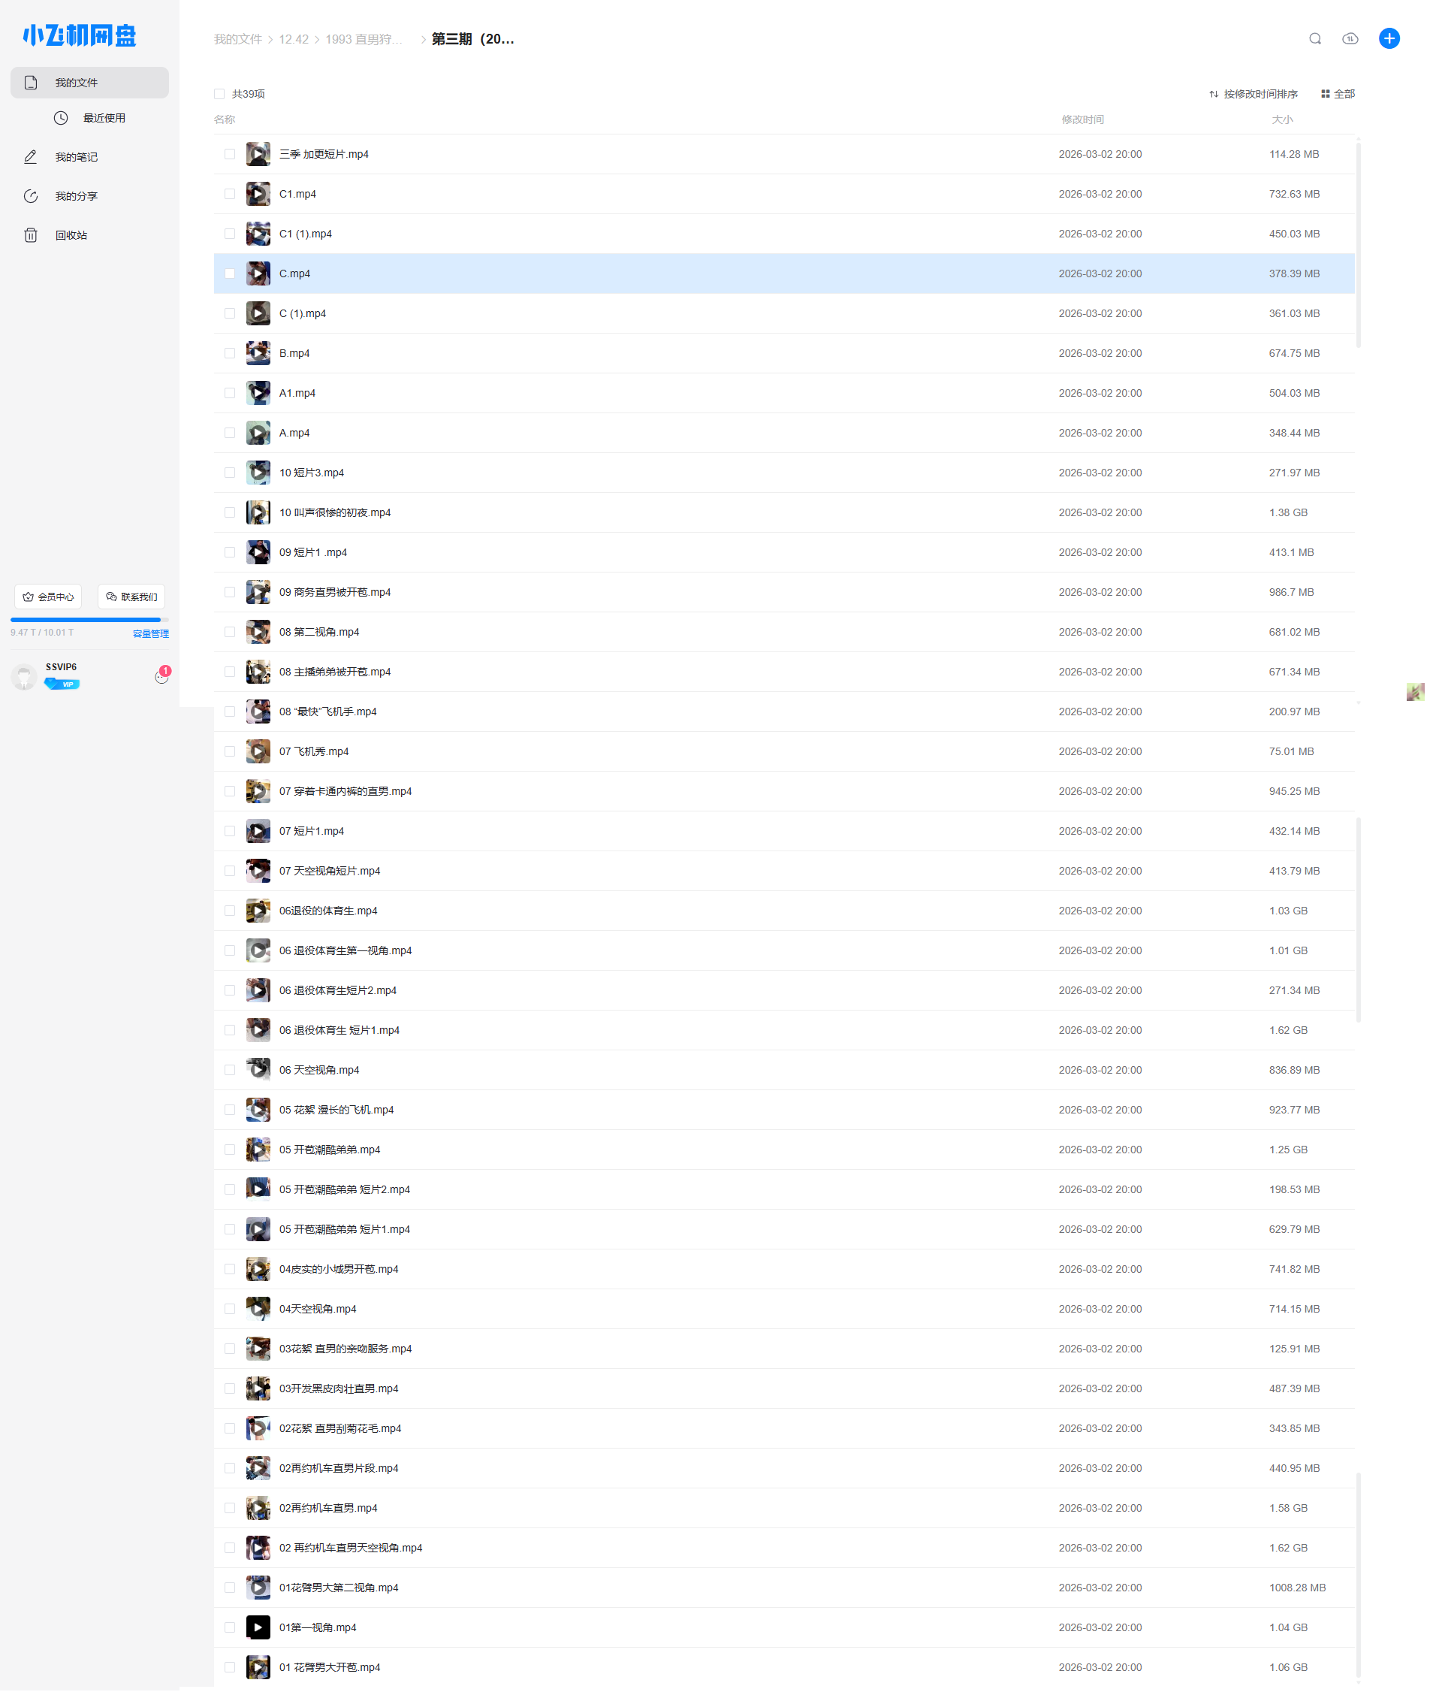The height and width of the screenshot is (1692, 1436).
Task: Tick the select-all checkbox beside 共39项
Action: pos(219,95)
